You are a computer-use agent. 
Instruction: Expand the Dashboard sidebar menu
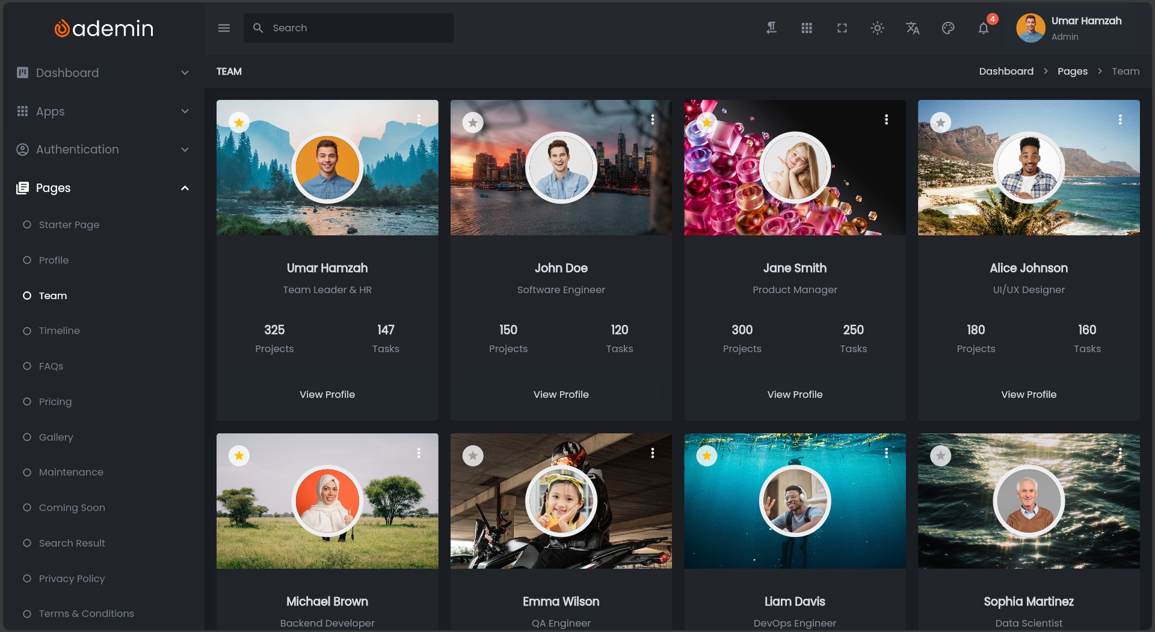pos(102,73)
